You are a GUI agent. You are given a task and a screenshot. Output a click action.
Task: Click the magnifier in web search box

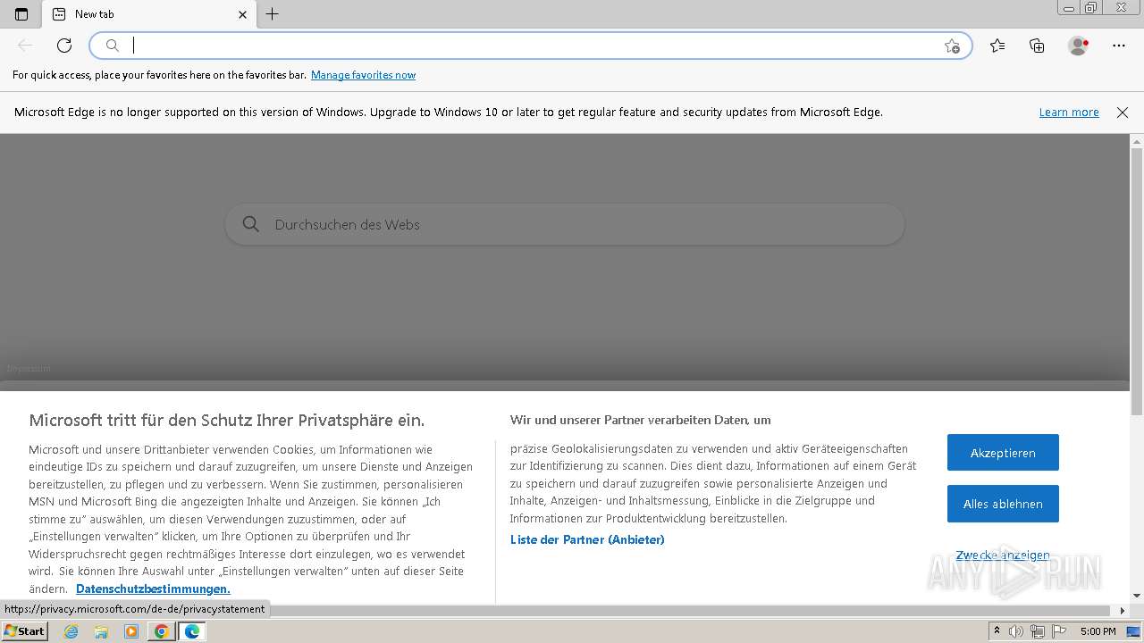point(251,224)
